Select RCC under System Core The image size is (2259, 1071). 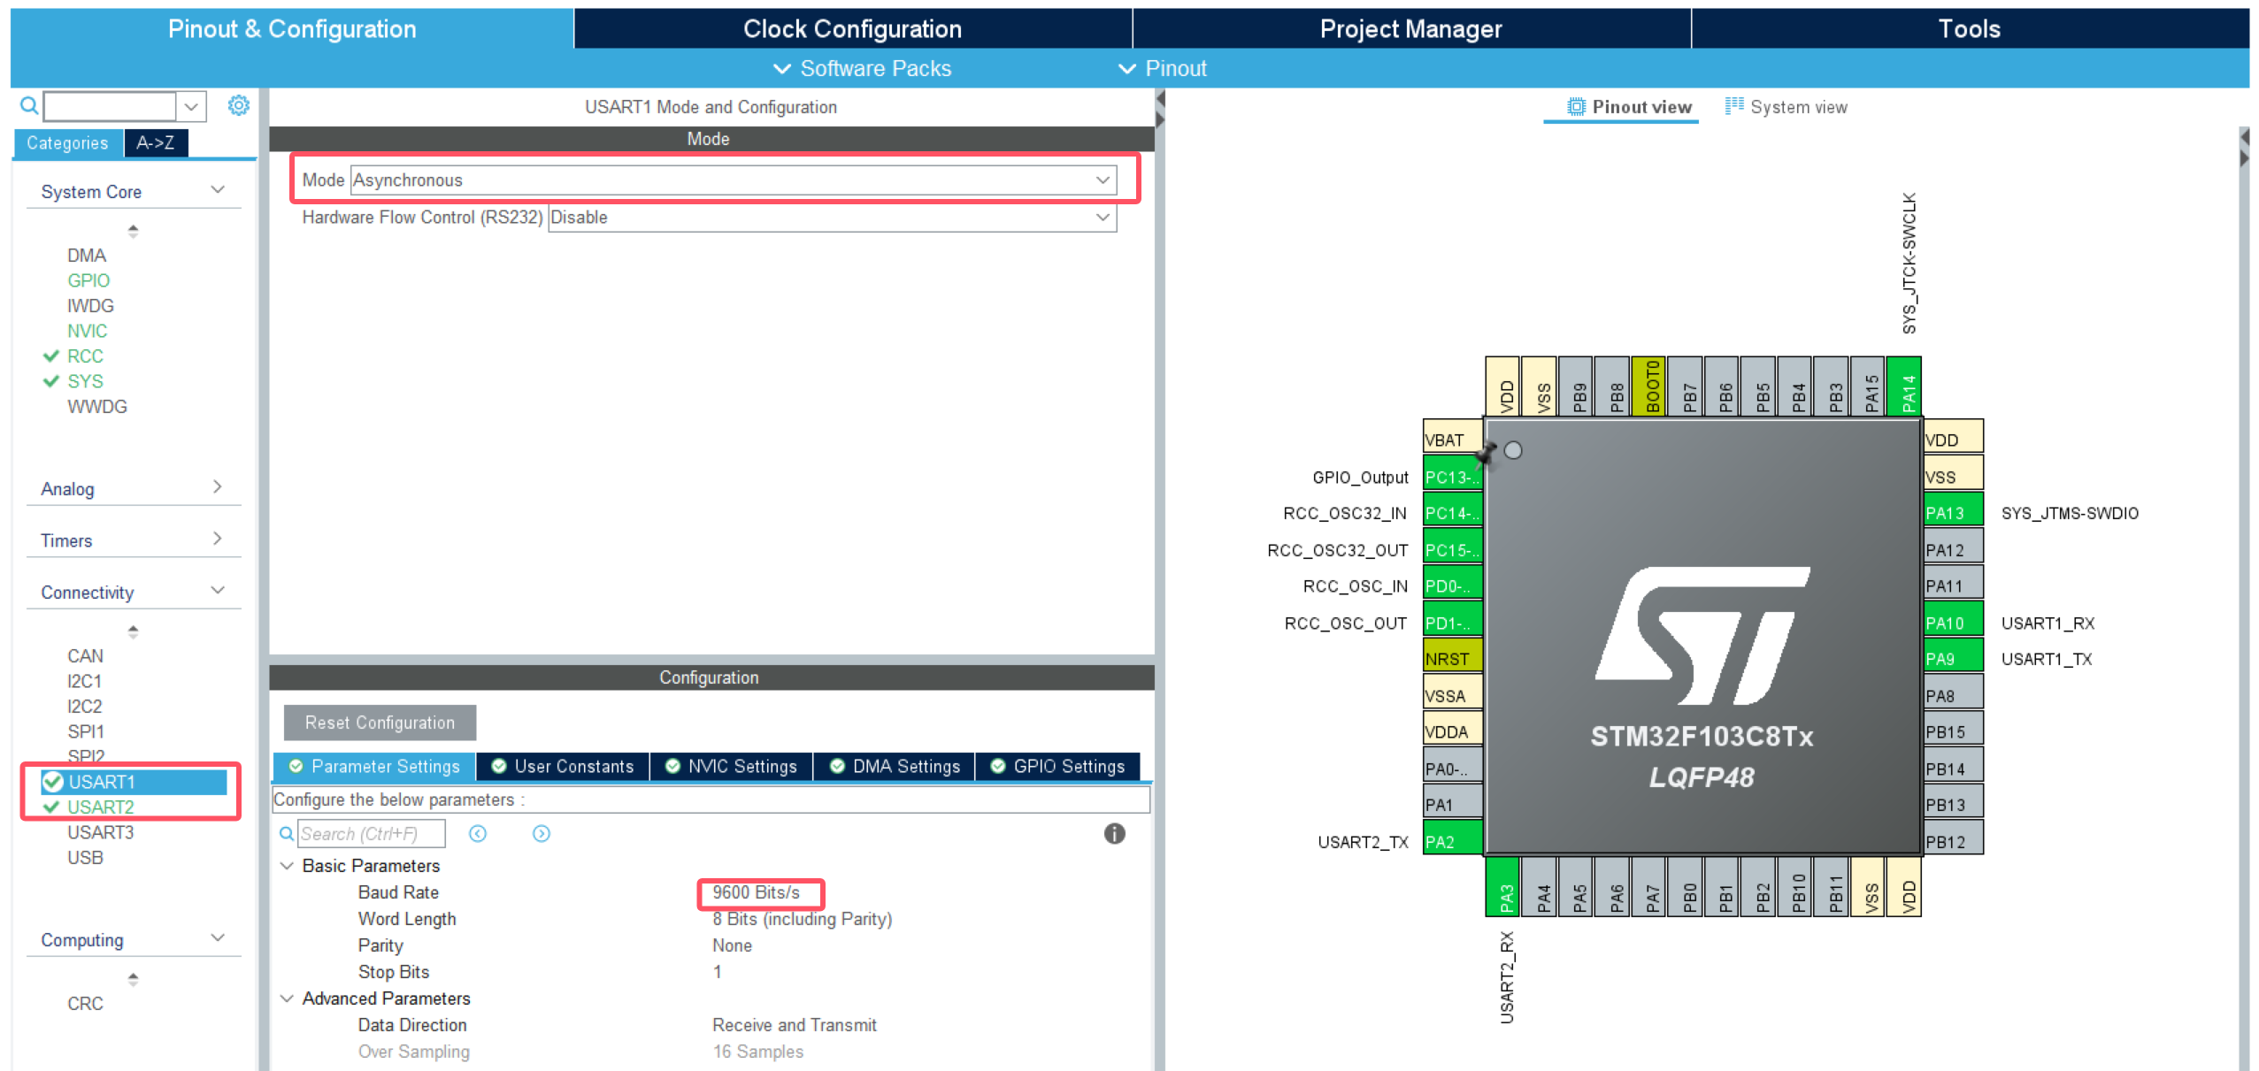[x=85, y=356]
